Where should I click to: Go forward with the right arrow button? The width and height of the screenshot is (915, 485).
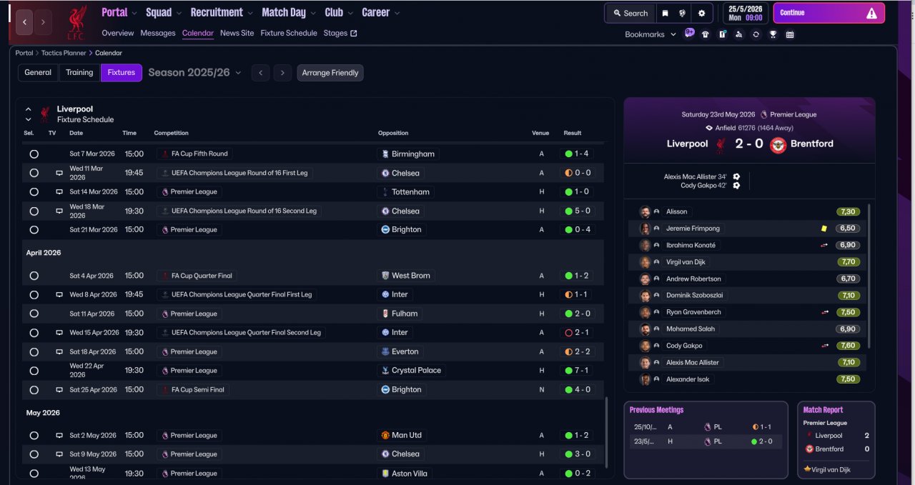click(x=43, y=22)
